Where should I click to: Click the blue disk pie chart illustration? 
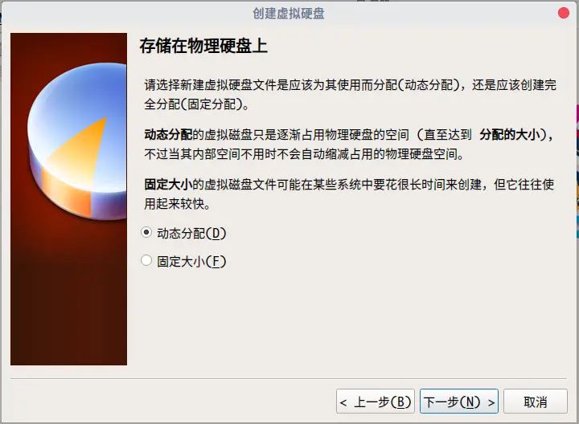[x=77, y=141]
